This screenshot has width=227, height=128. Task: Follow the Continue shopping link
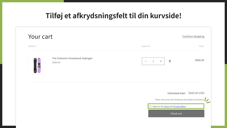193,36
